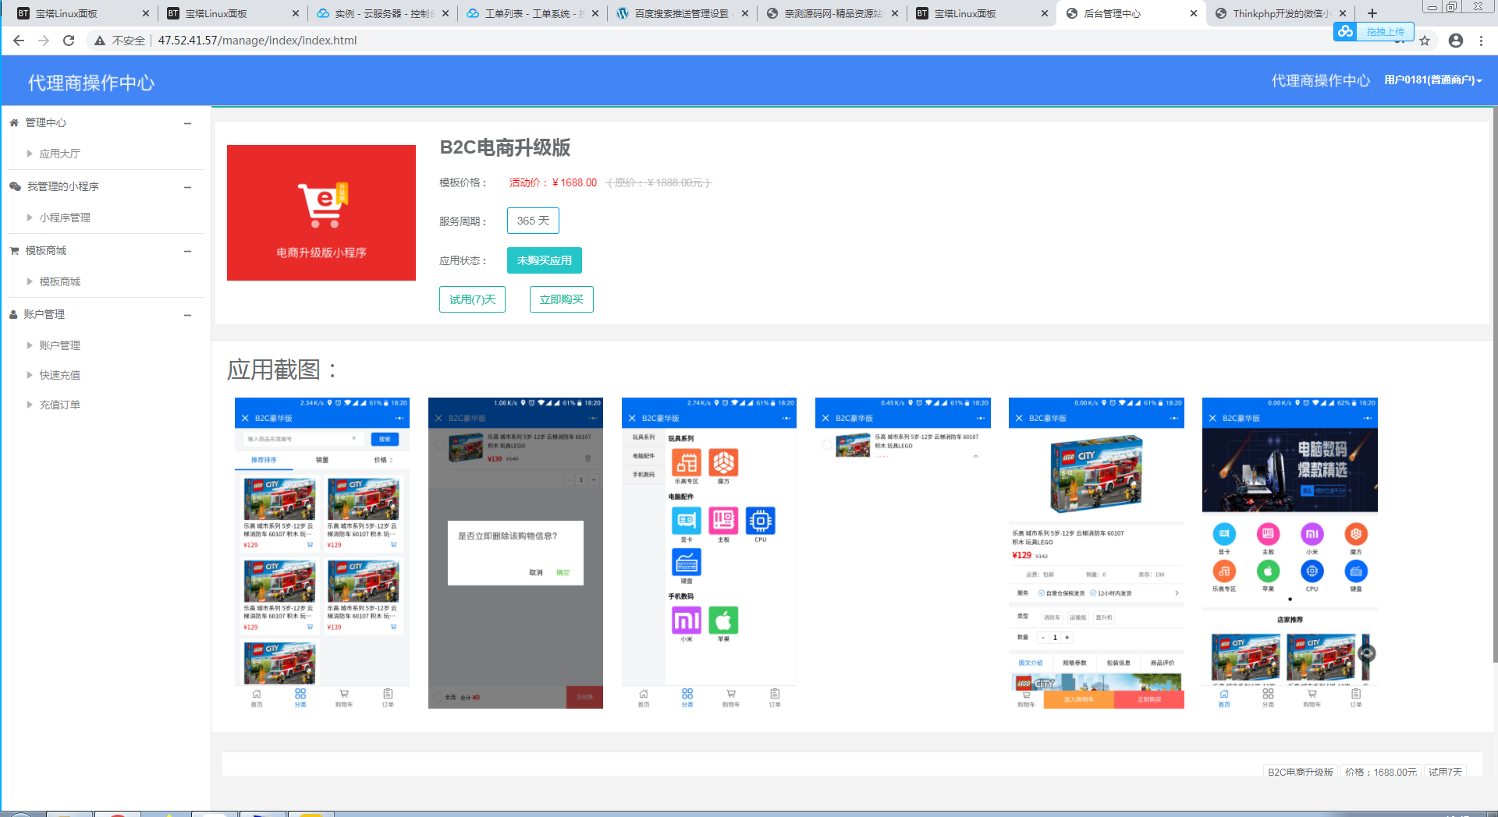Open 充值订单 in the sidebar
The image size is (1498, 817).
click(60, 405)
